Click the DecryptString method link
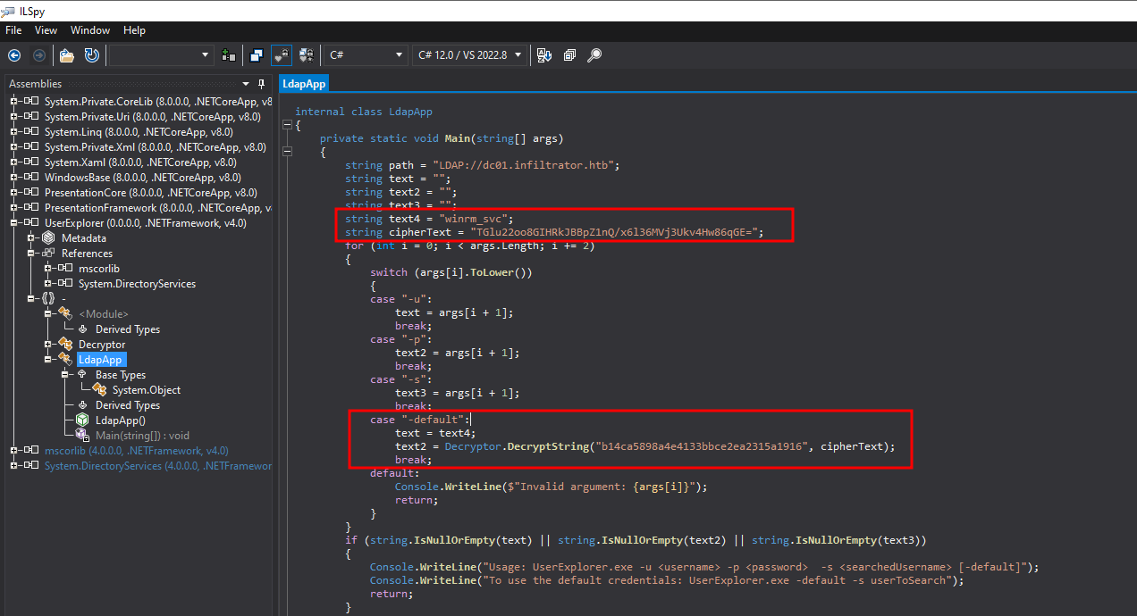1137x616 pixels. pos(548,446)
